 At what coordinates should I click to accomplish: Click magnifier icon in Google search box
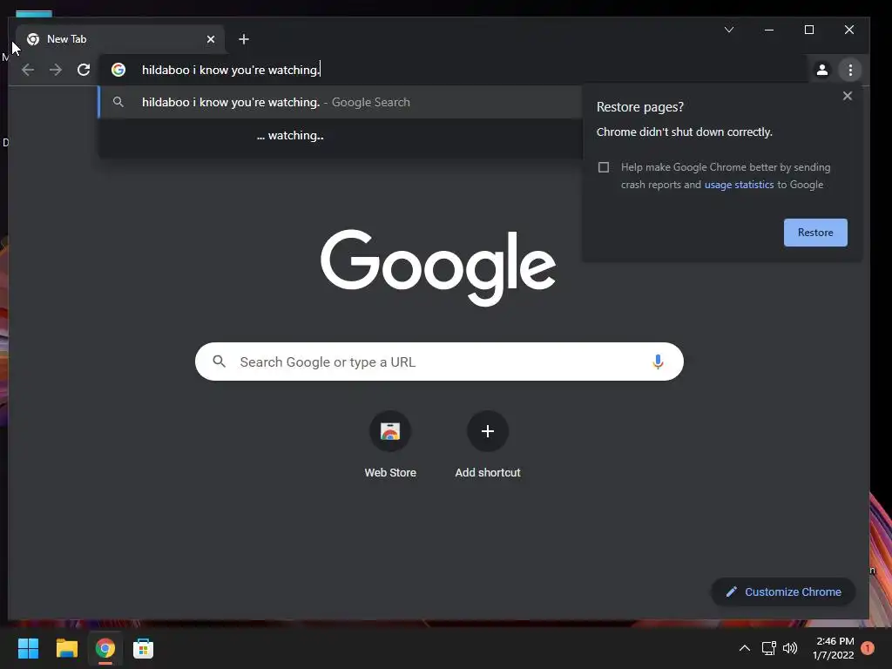coord(219,362)
